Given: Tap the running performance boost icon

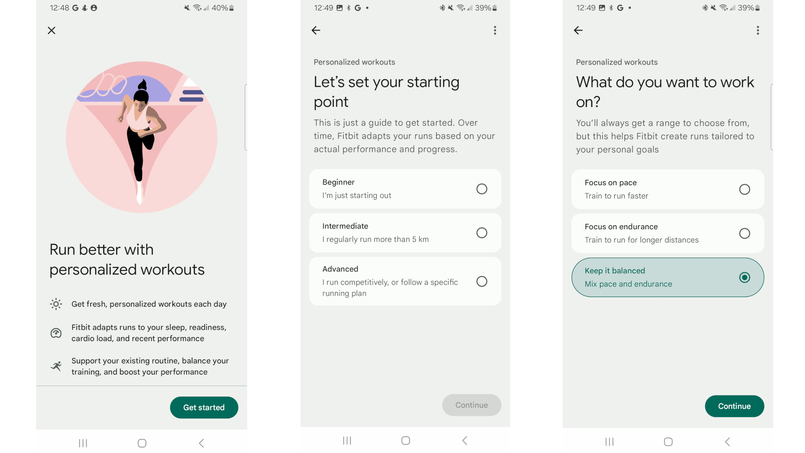Looking at the screenshot, I should (55, 364).
